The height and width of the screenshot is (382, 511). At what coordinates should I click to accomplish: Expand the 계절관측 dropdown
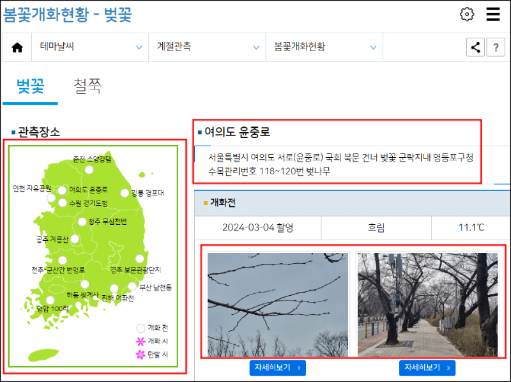(207, 47)
